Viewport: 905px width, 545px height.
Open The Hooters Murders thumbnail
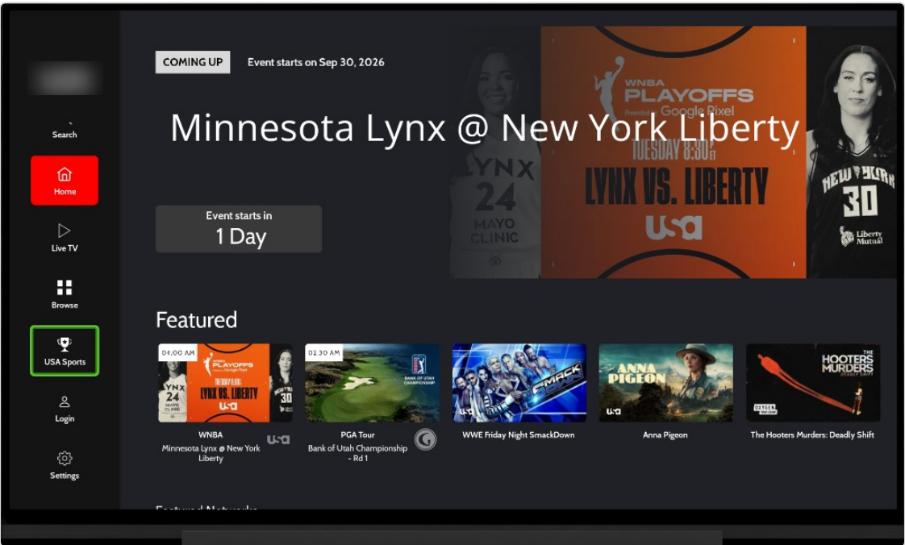point(813,383)
